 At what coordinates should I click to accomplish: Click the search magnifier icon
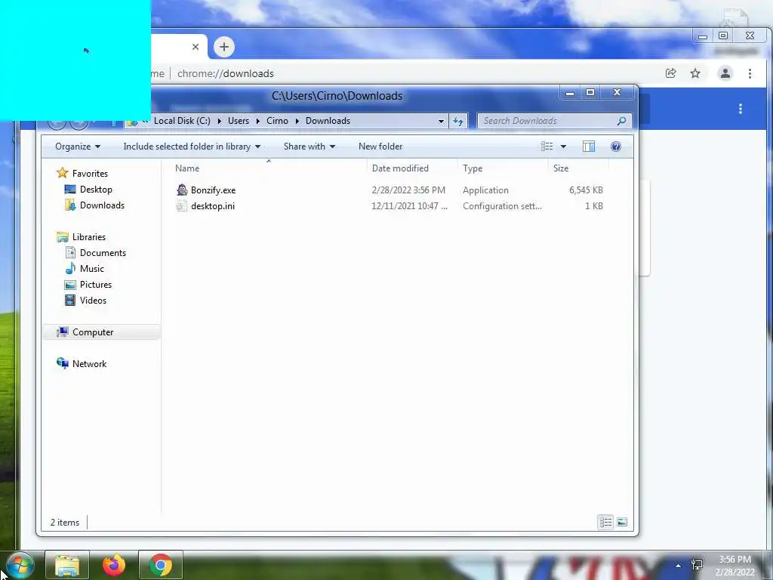click(x=622, y=121)
